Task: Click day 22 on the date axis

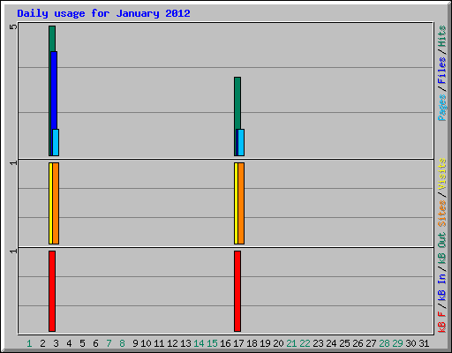Action: pyautogui.click(x=305, y=343)
